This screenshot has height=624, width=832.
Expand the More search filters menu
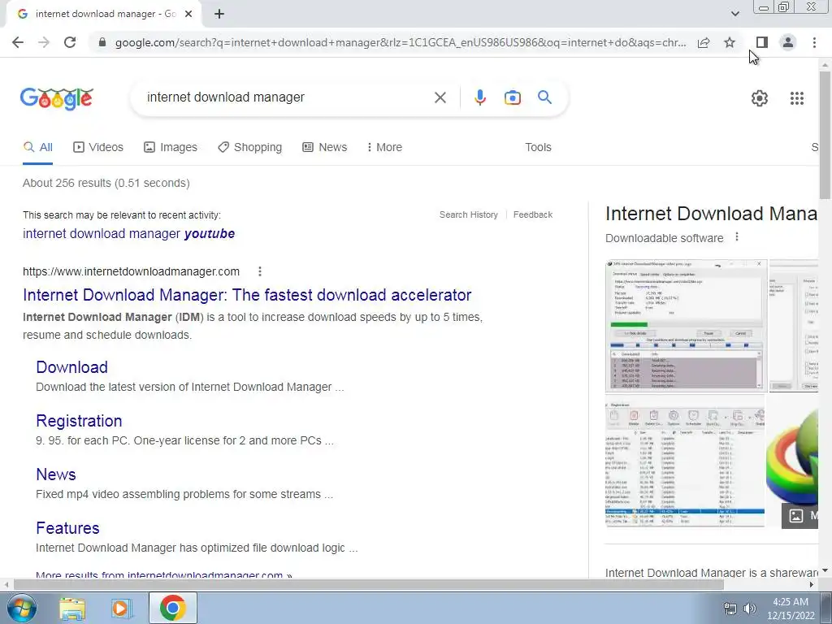click(x=384, y=148)
